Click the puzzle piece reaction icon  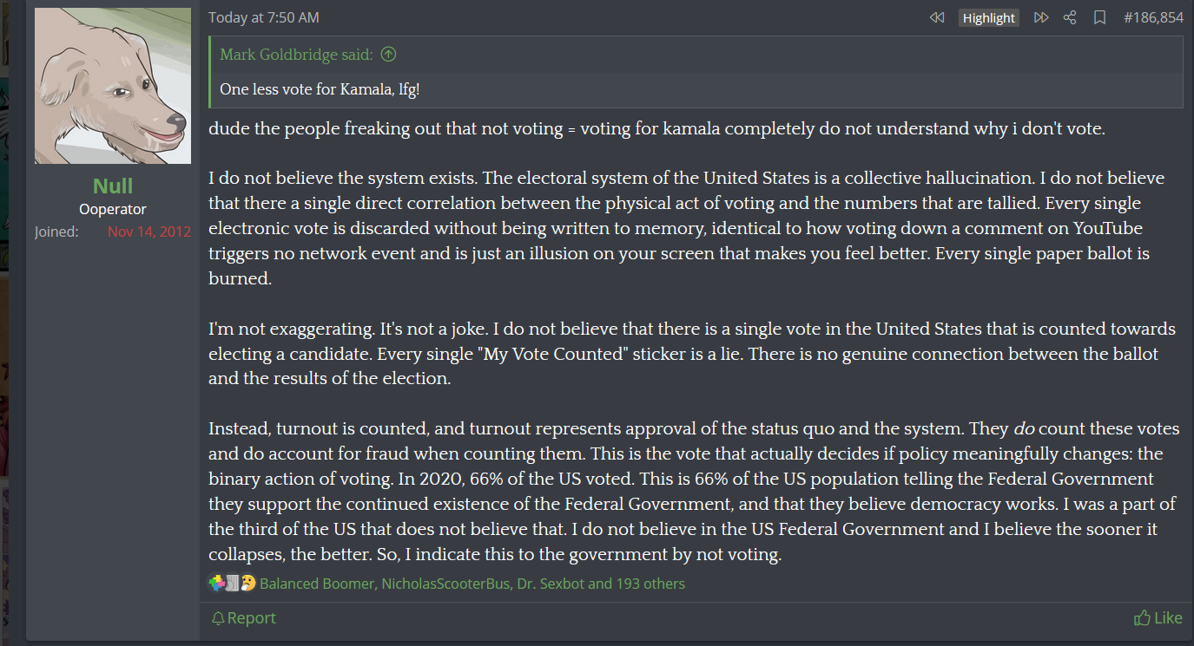point(216,584)
